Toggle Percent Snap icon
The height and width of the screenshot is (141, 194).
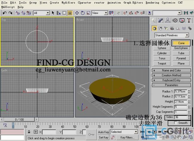(x=137, y=13)
